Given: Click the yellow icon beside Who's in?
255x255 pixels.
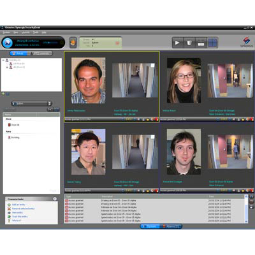Looking at the screenshot, I should tap(9, 221).
